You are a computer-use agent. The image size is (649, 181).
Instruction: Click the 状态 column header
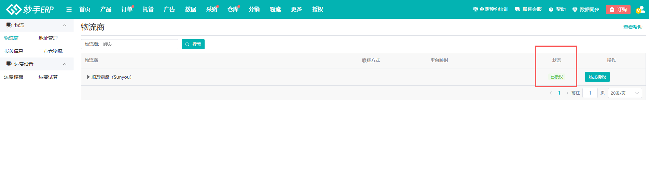point(557,60)
